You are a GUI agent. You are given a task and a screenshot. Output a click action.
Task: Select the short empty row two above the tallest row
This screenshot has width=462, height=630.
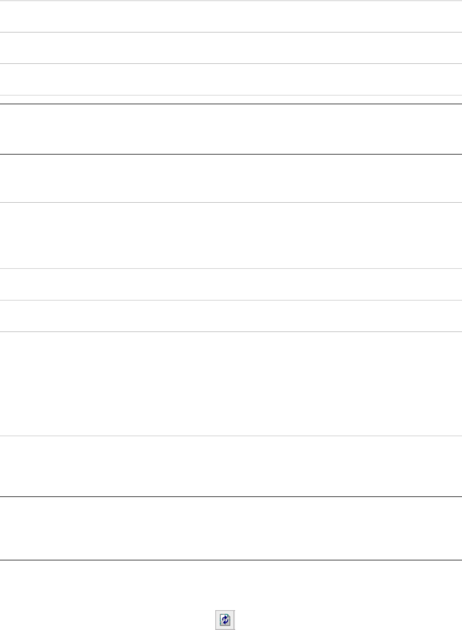[230, 284]
